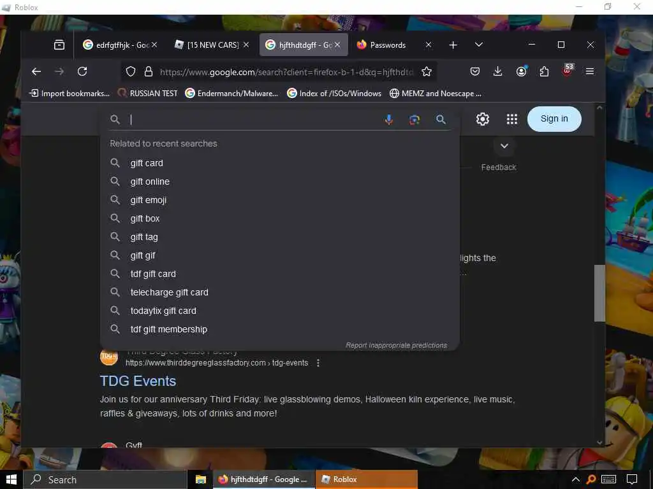The height and width of the screenshot is (489, 653).
Task: Open TDG Events result link
Action: [138, 381]
